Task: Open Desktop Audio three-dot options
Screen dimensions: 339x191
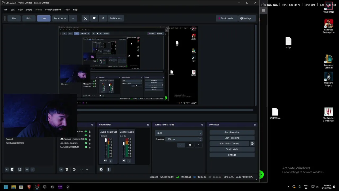Action: (129, 161)
